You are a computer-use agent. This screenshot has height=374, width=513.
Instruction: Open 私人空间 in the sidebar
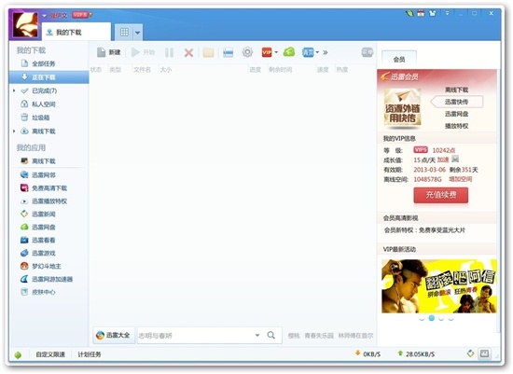[49, 104]
